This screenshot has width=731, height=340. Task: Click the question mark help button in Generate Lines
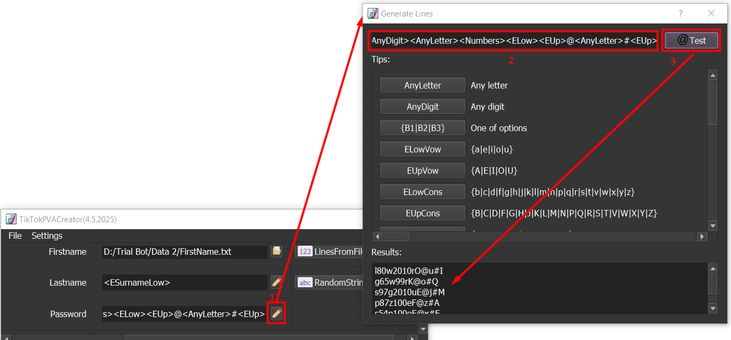680,13
